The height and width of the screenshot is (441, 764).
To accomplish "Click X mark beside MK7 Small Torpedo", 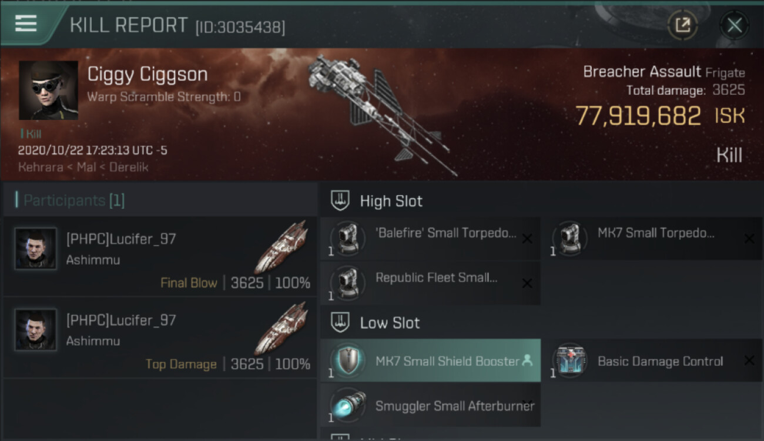I will [749, 238].
